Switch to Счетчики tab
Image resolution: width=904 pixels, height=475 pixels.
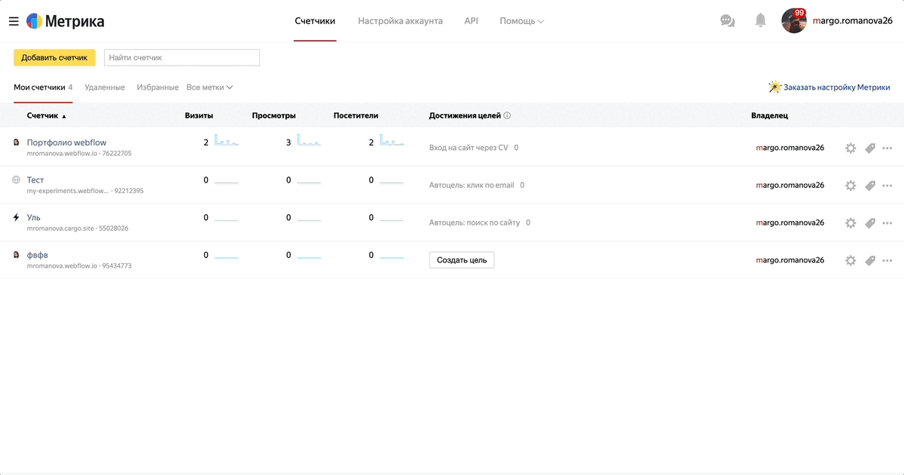coord(315,21)
